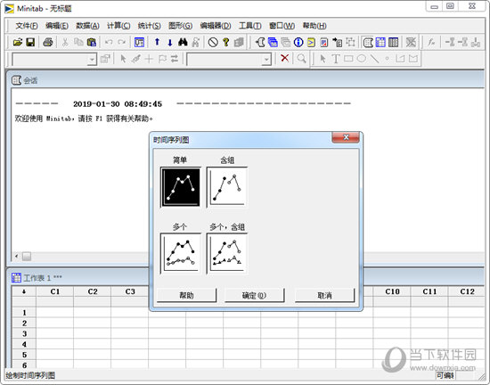This screenshot has height=385, width=490.
Task: Click the 会话 window title
Action: click(30, 80)
